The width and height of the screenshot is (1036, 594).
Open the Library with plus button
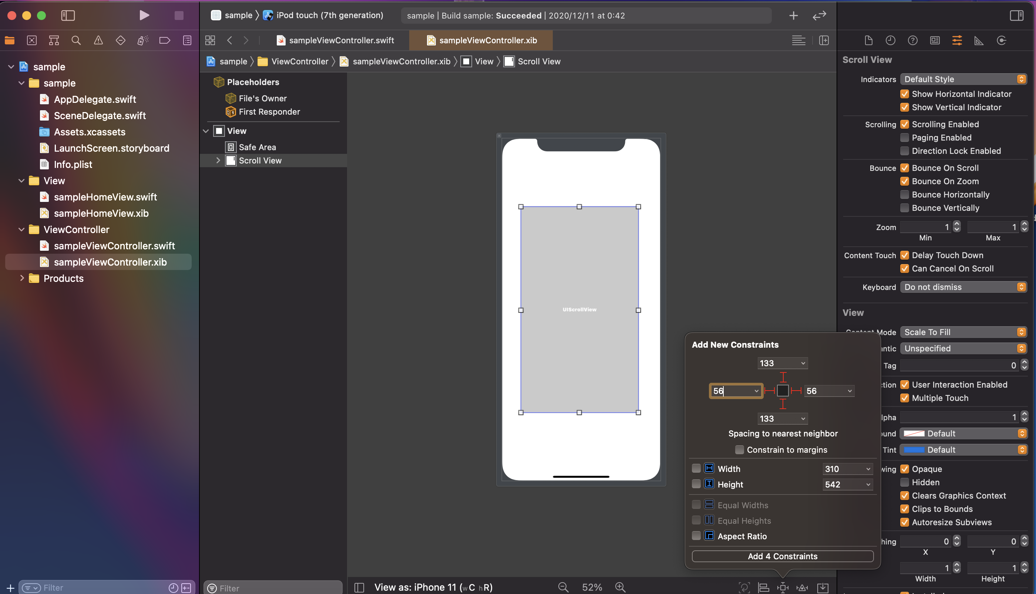click(793, 16)
